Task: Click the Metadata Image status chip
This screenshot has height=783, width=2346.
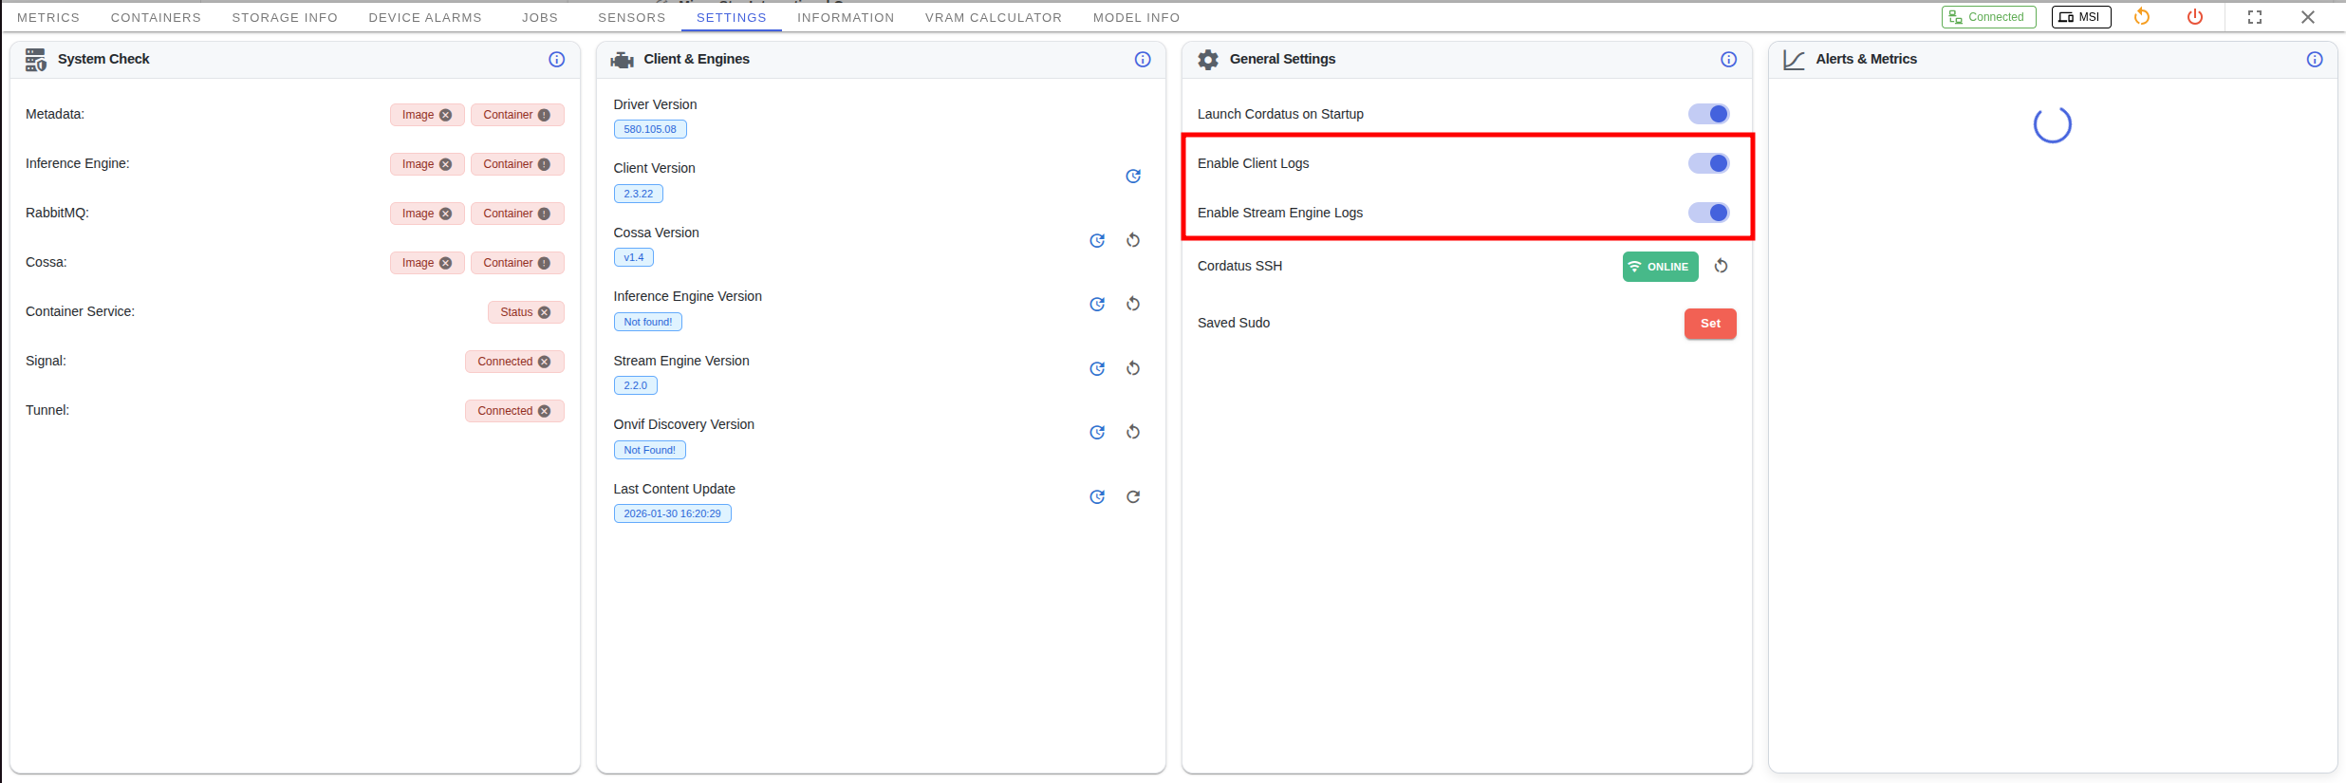Action: [x=426, y=115]
